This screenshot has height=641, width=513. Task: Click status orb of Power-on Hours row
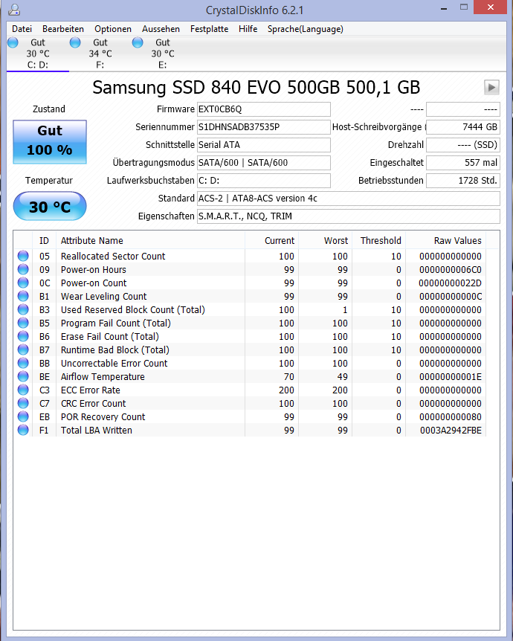point(23,269)
